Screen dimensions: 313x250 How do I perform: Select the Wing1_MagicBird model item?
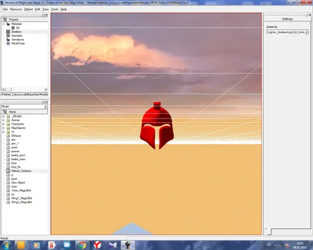pyautogui.click(x=21, y=198)
